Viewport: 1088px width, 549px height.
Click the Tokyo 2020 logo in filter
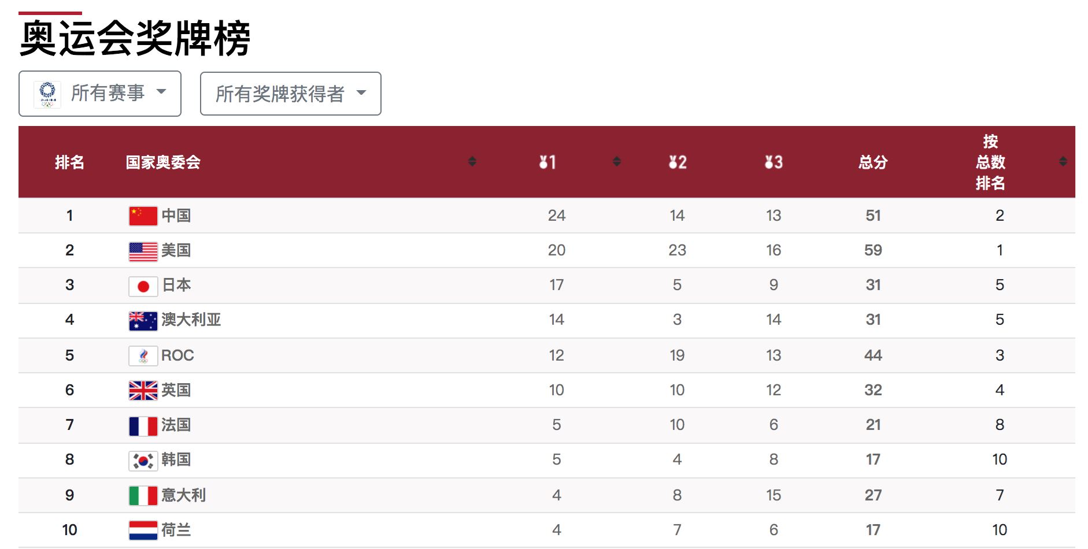pos(47,94)
